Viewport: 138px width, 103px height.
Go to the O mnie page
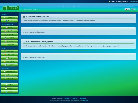[x=9, y=21]
